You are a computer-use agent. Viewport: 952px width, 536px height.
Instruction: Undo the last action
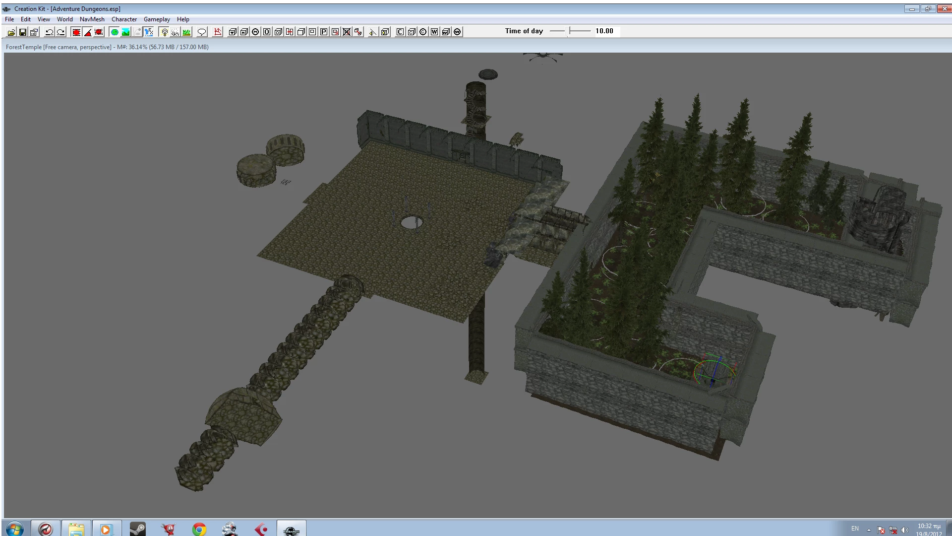[x=49, y=32]
